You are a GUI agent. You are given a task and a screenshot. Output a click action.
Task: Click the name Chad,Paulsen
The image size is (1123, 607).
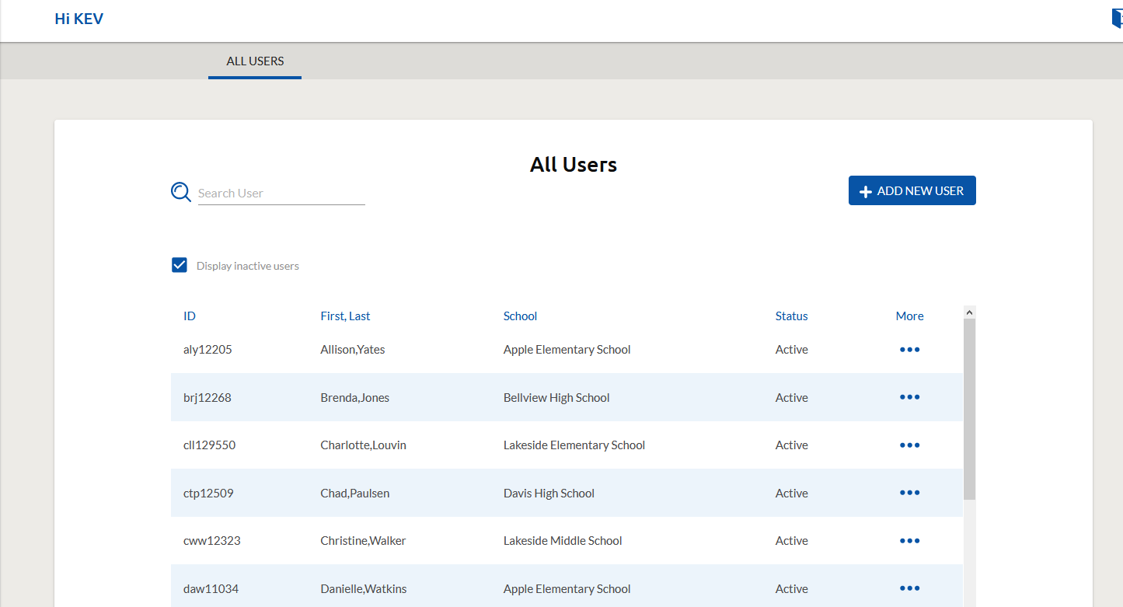355,494
